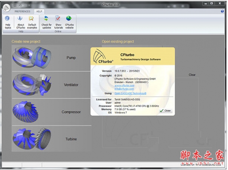Open the www.cfturbo.com link
Screen dimensions: 228x170
click(125, 86)
